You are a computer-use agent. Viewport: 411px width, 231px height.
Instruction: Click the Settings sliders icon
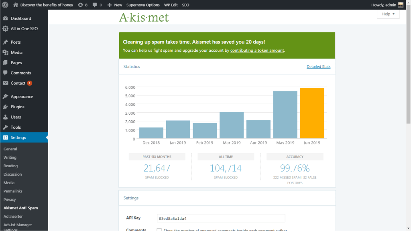tap(5, 137)
